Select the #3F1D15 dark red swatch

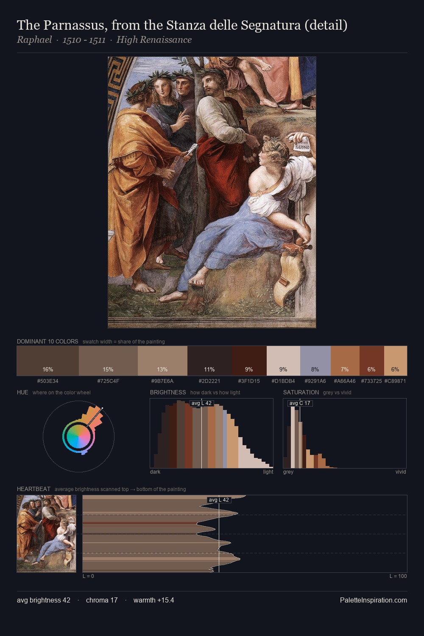tap(249, 361)
